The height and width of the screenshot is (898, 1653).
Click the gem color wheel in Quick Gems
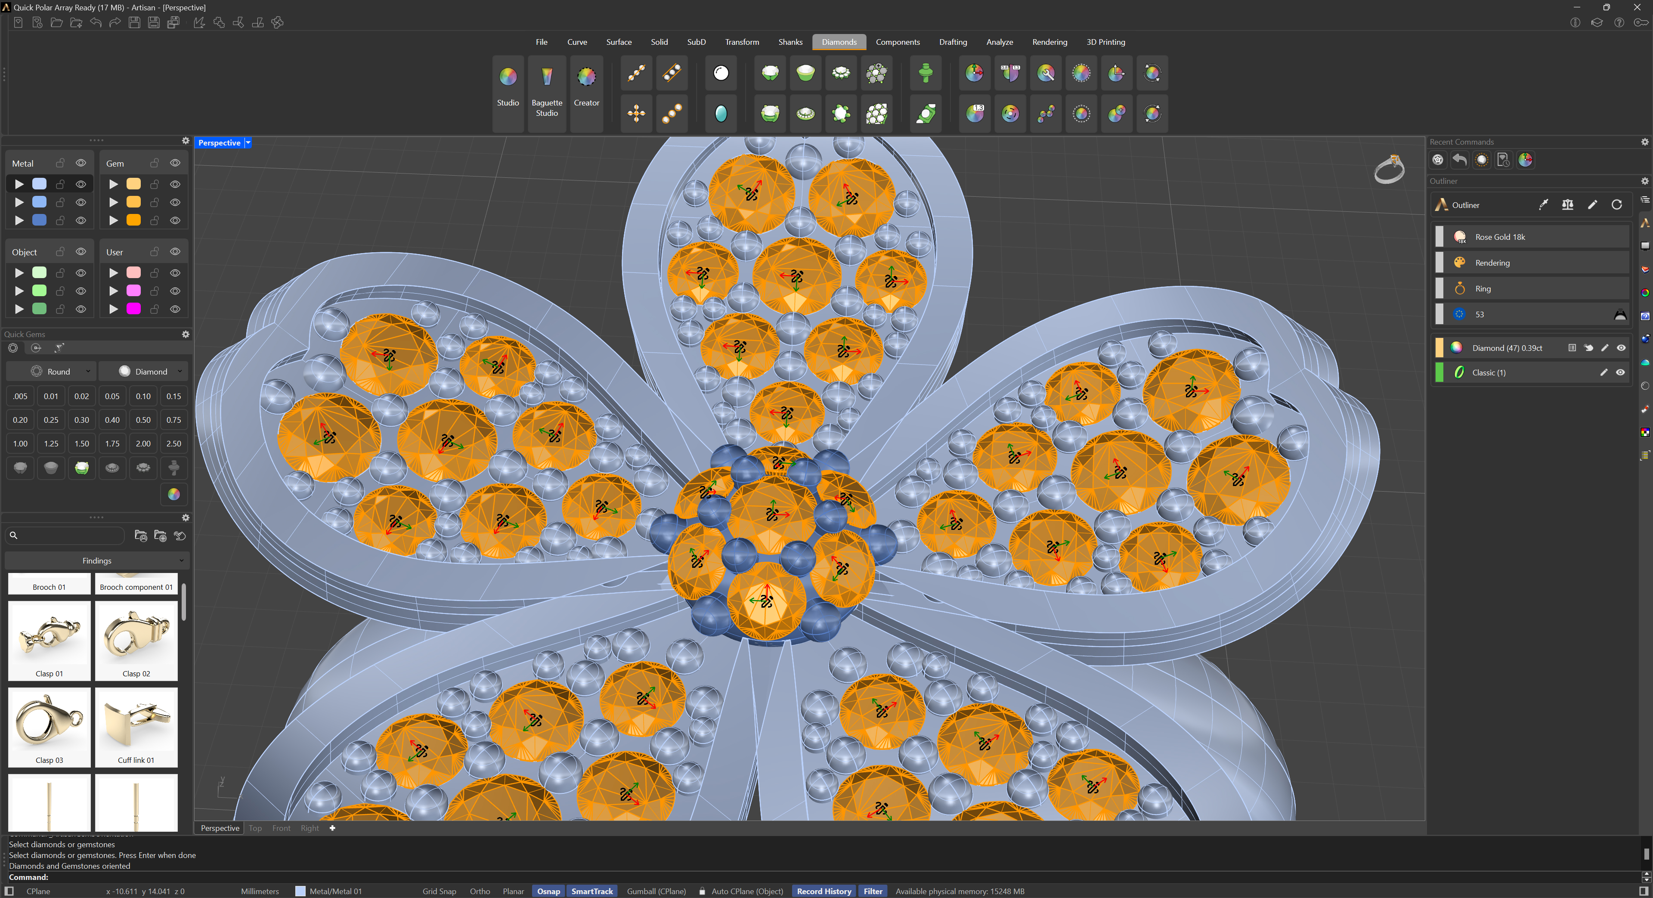click(174, 494)
